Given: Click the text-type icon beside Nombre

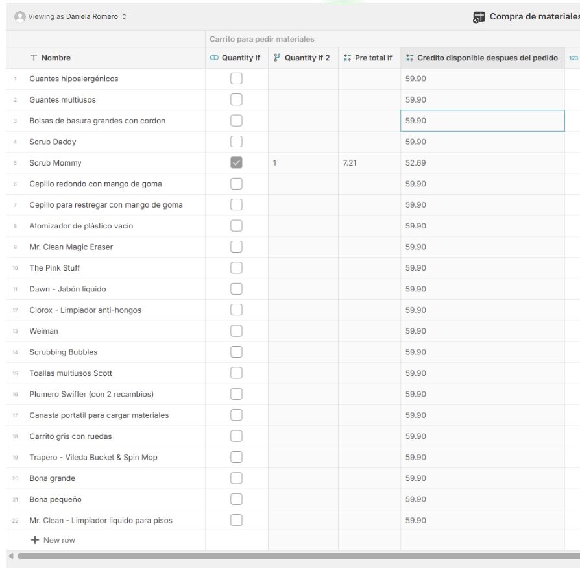Looking at the screenshot, I should (x=34, y=58).
